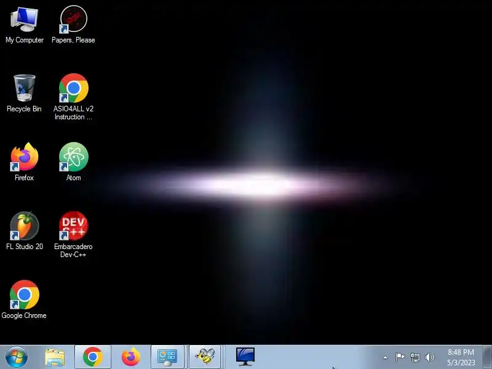Show hidden system tray icons
Screen dimensions: 492x369
[x=386, y=357]
